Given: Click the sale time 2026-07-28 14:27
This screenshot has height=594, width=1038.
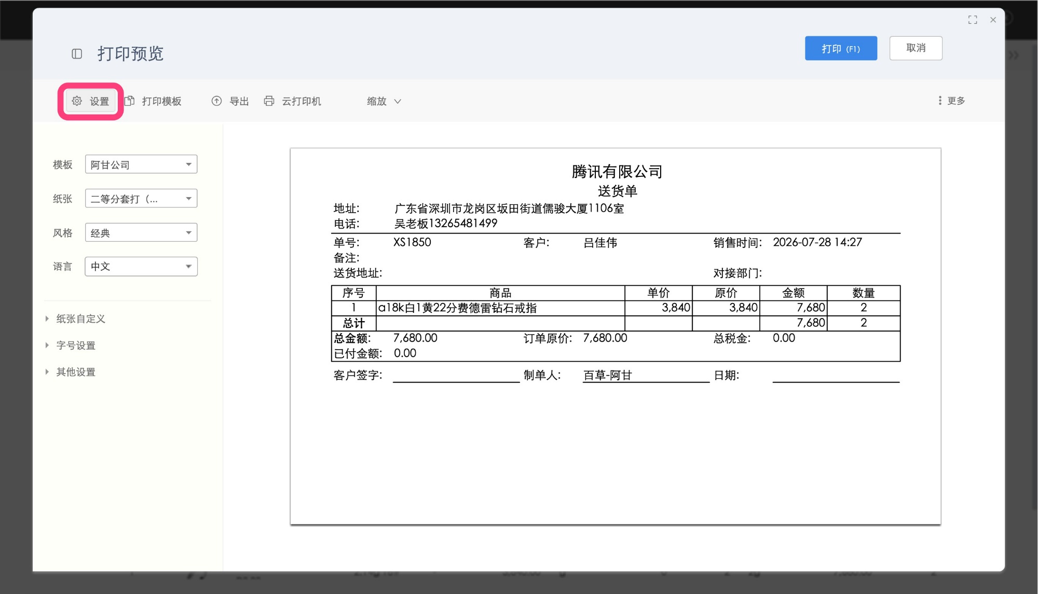Looking at the screenshot, I should [x=817, y=242].
